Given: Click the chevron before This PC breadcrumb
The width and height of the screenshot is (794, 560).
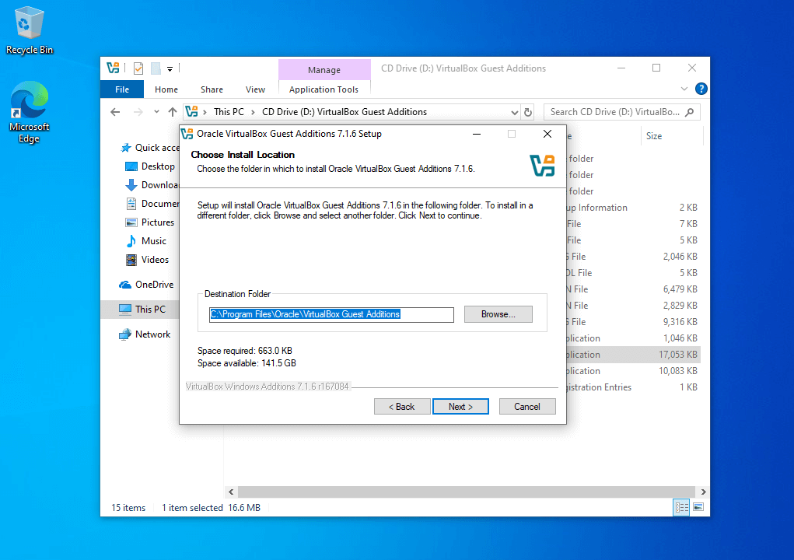Looking at the screenshot, I should click(x=205, y=113).
